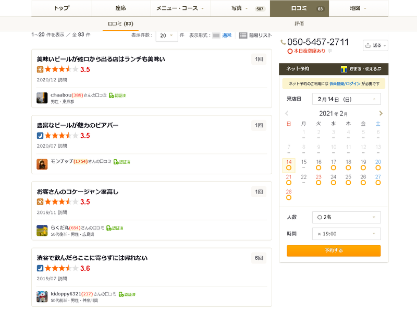Viewport: 417px width, 311px height.
Task: Select February 16 in the calendar
Action: click(318, 165)
